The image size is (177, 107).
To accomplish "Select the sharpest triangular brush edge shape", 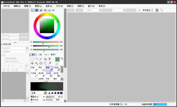I will [49, 93].
